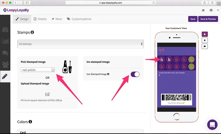
Task: Open the chat bubbles sidebar icon
Action: (x=5, y=53)
